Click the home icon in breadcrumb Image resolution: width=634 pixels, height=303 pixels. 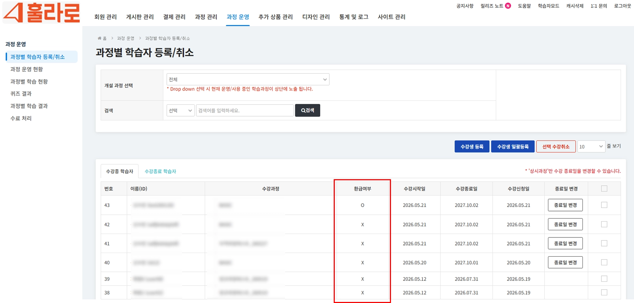point(99,38)
